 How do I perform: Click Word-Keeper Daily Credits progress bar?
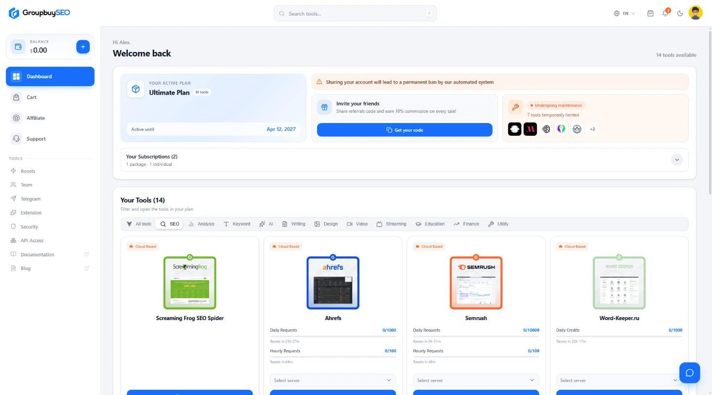pyautogui.click(x=619, y=336)
